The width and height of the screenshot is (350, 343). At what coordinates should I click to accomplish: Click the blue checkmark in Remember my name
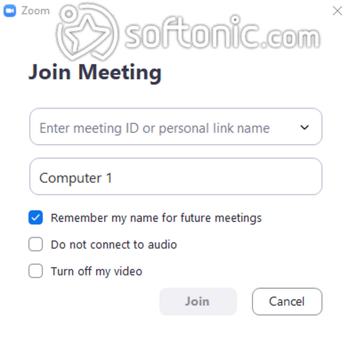[35, 217]
